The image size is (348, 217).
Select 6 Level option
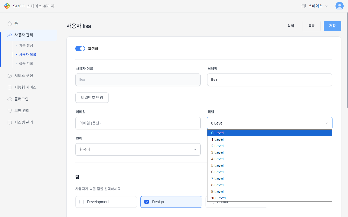[x=270, y=172]
